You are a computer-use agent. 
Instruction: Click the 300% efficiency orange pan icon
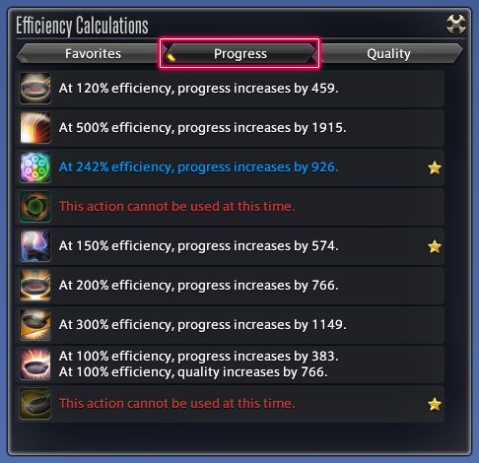35,325
